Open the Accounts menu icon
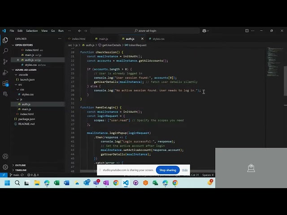287x215 pixels. coord(5,156)
